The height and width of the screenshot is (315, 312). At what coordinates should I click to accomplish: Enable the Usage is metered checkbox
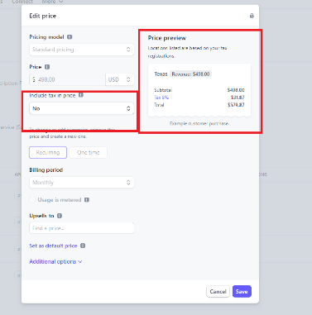tap(32, 200)
